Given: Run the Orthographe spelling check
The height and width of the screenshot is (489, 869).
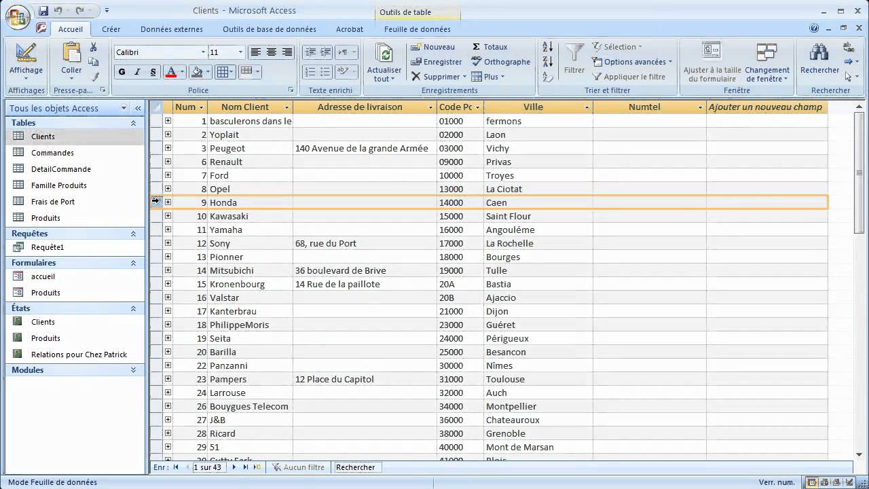Looking at the screenshot, I should (x=500, y=62).
